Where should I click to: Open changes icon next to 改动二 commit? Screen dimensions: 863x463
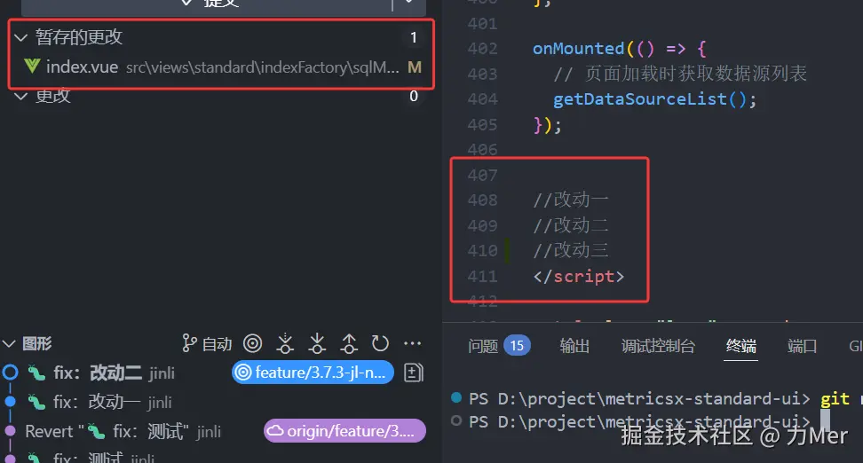pos(414,373)
